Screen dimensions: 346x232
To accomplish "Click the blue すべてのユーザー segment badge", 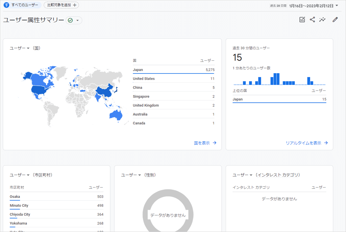I will click(x=6, y=5).
